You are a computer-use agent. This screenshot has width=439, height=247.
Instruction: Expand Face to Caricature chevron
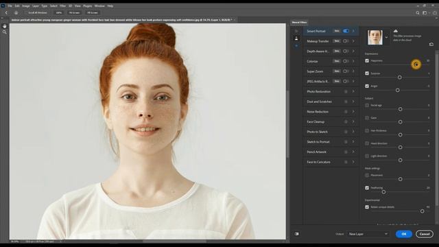coord(353,162)
